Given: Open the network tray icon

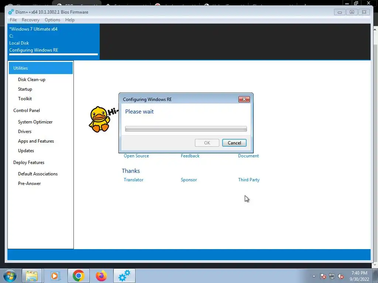Looking at the screenshot, I should coord(332,276).
